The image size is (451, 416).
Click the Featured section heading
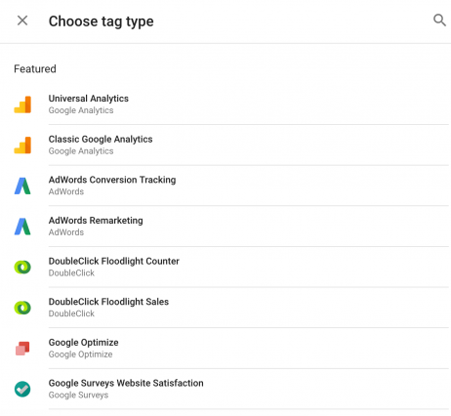coord(35,69)
